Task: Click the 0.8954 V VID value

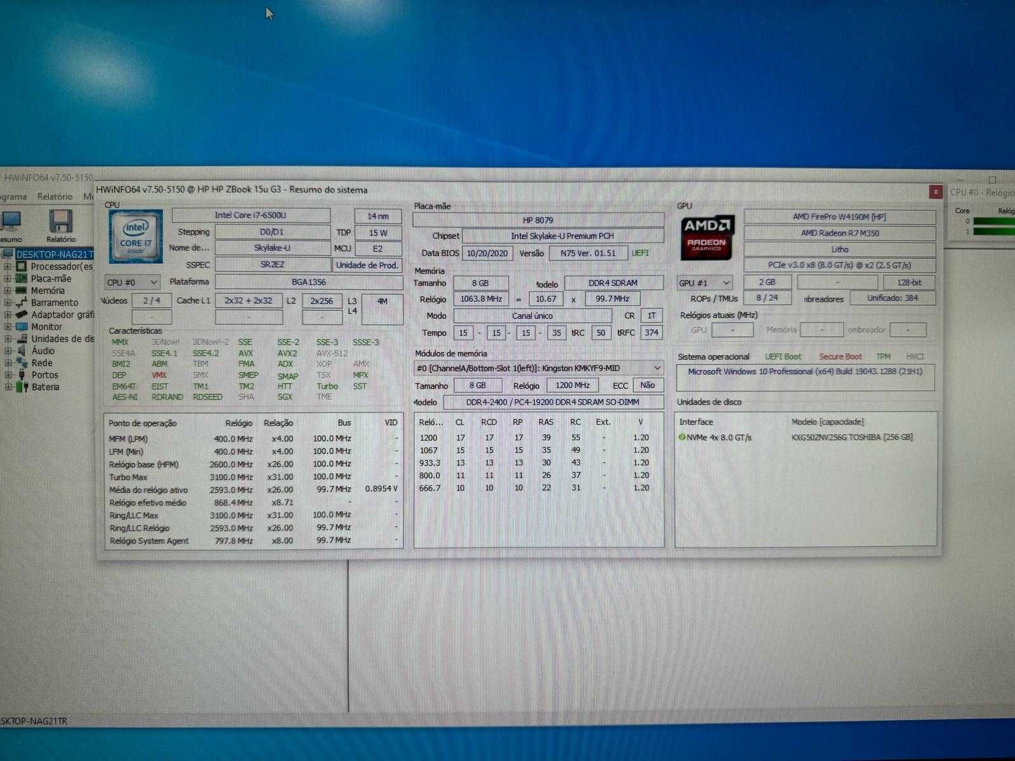Action: (381, 489)
